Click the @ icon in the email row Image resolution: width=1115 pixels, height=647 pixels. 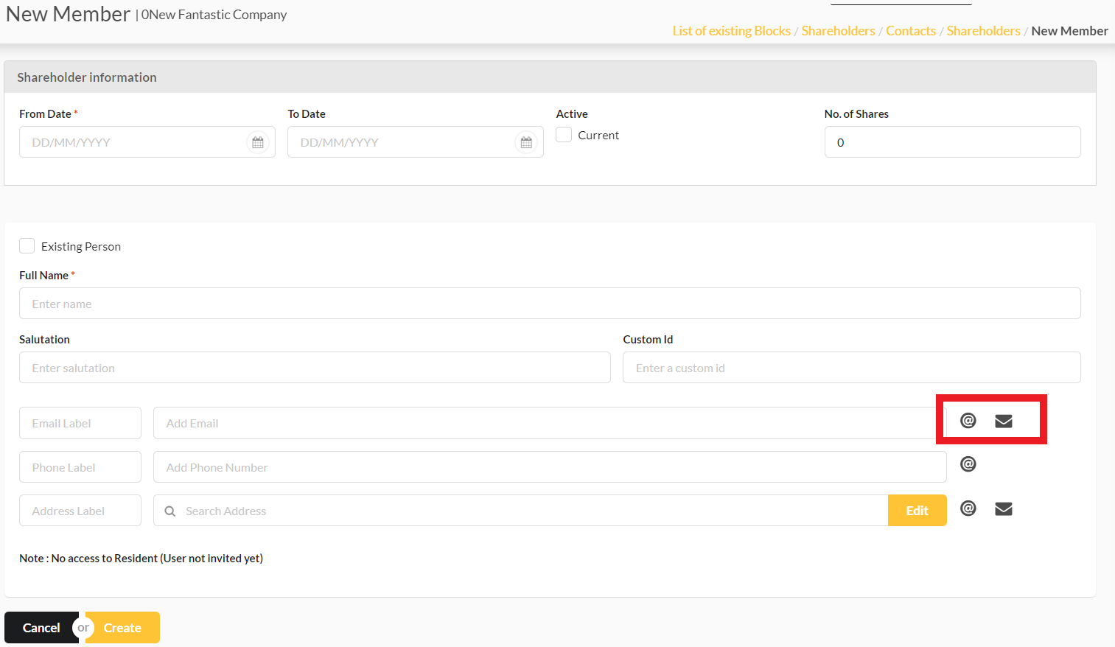pos(968,420)
